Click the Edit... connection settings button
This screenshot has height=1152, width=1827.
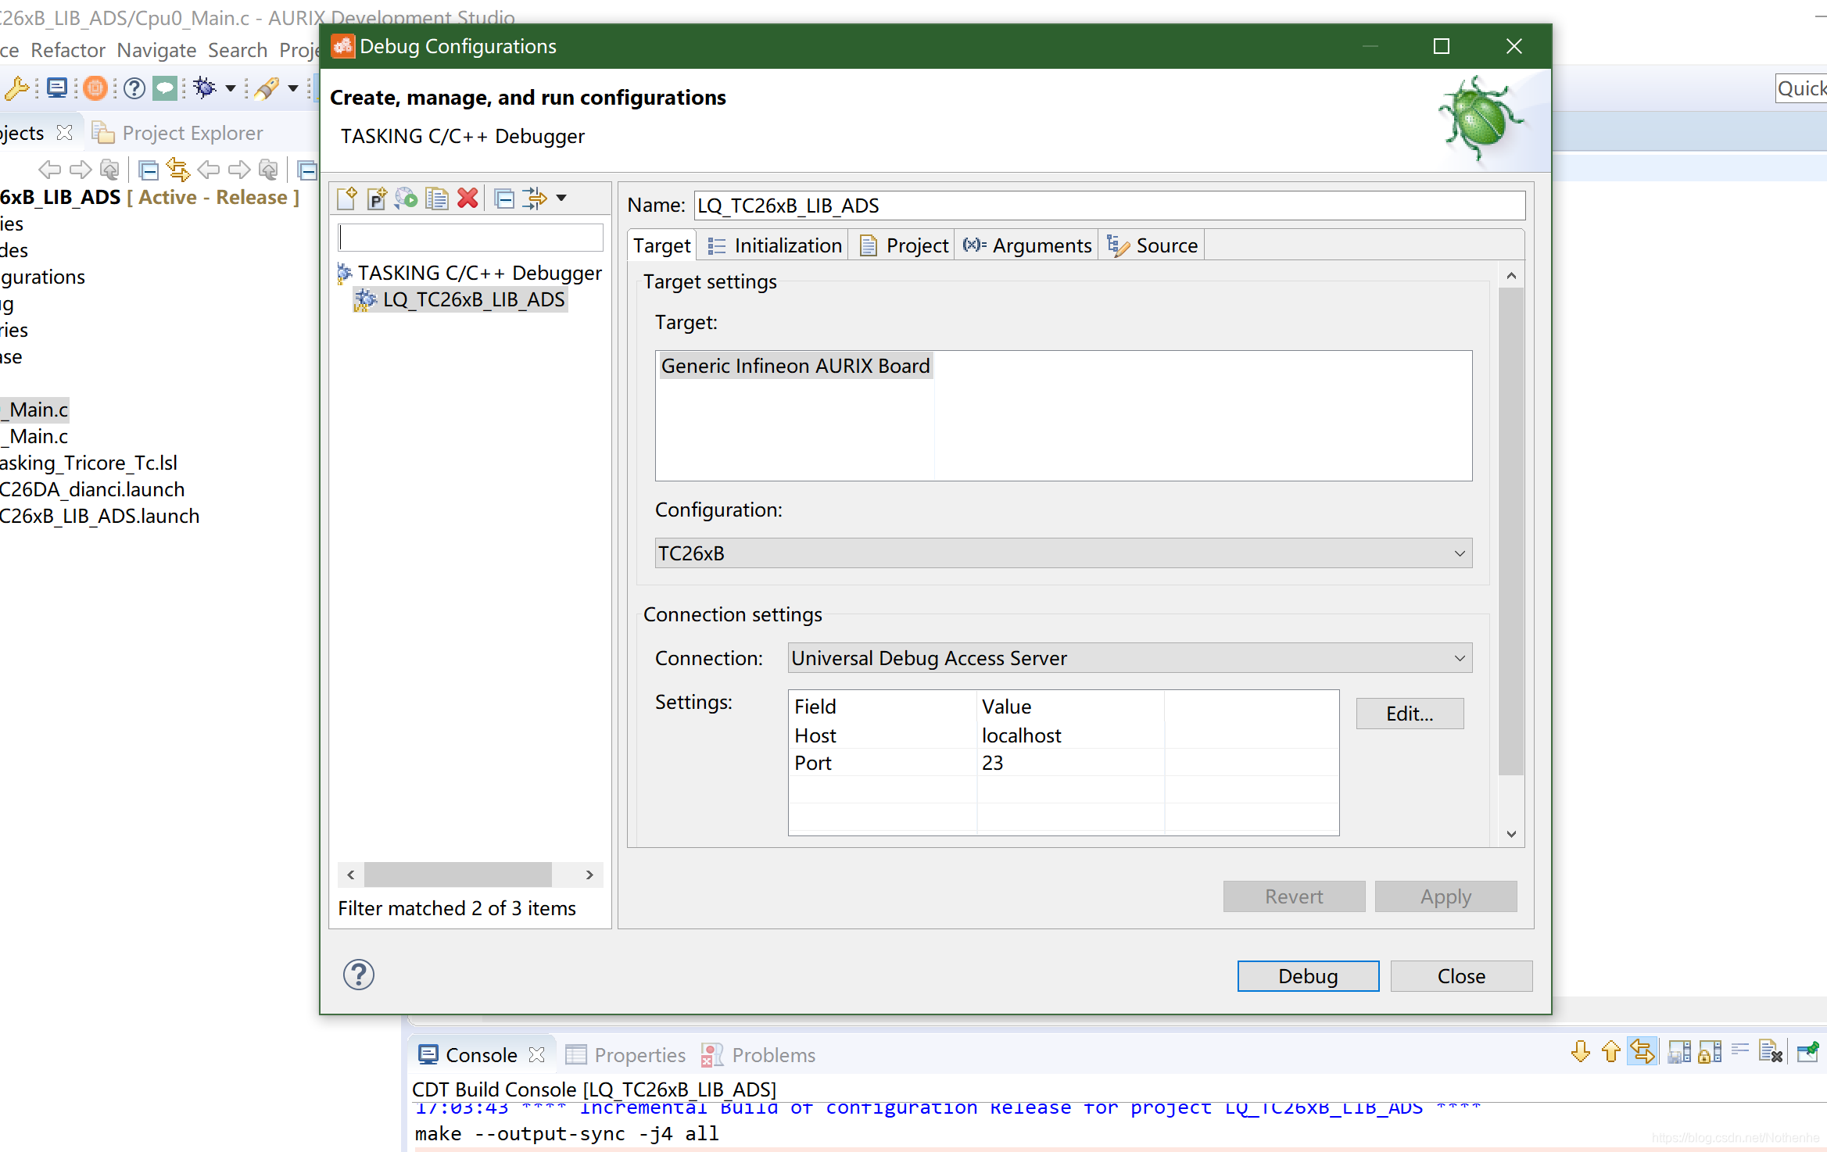(1410, 714)
